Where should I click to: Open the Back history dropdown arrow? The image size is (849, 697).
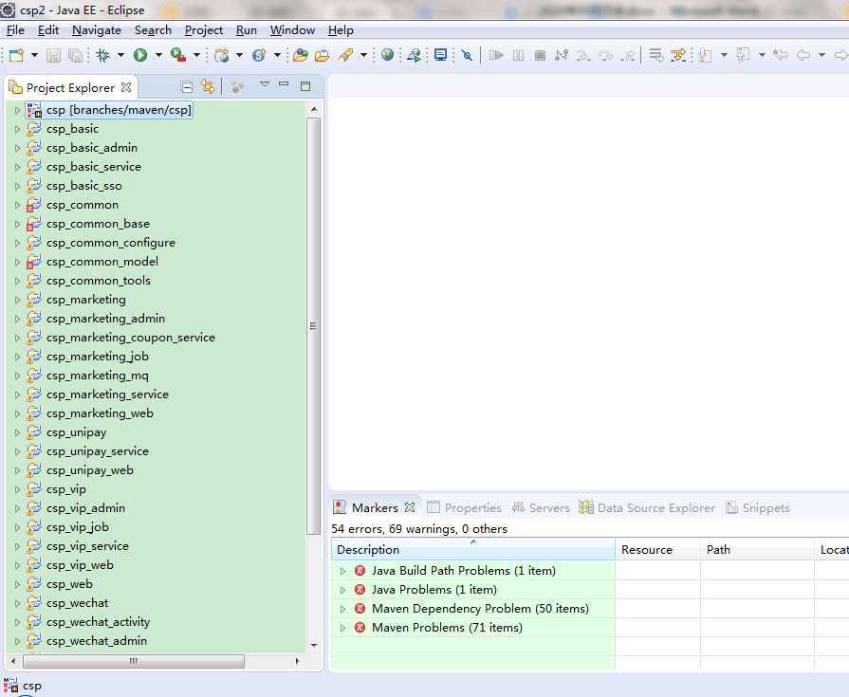coord(821,55)
